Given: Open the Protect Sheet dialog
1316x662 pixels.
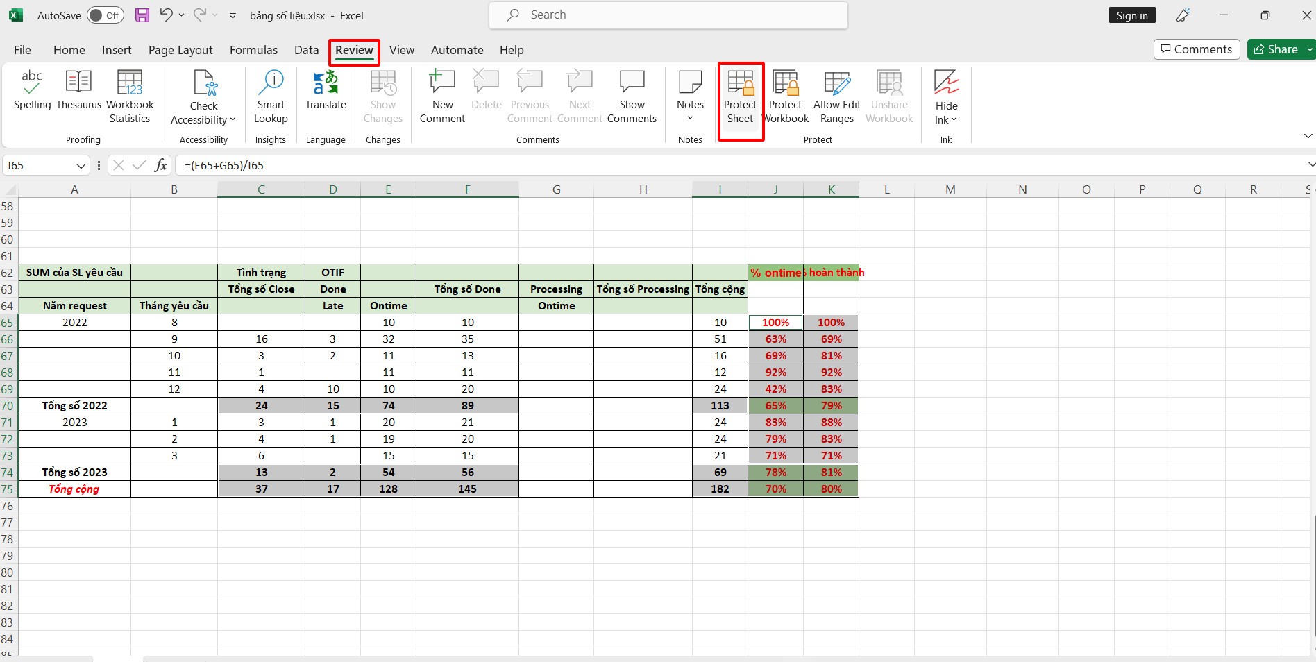Looking at the screenshot, I should click(x=740, y=97).
